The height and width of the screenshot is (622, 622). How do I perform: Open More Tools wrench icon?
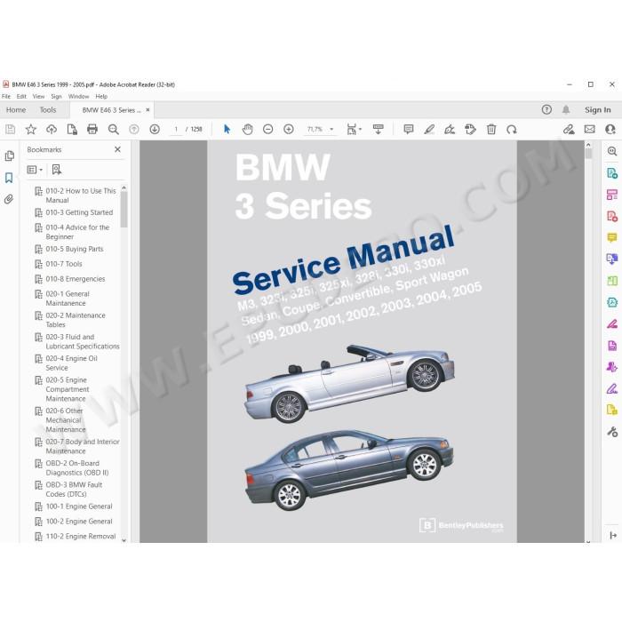[x=612, y=432]
